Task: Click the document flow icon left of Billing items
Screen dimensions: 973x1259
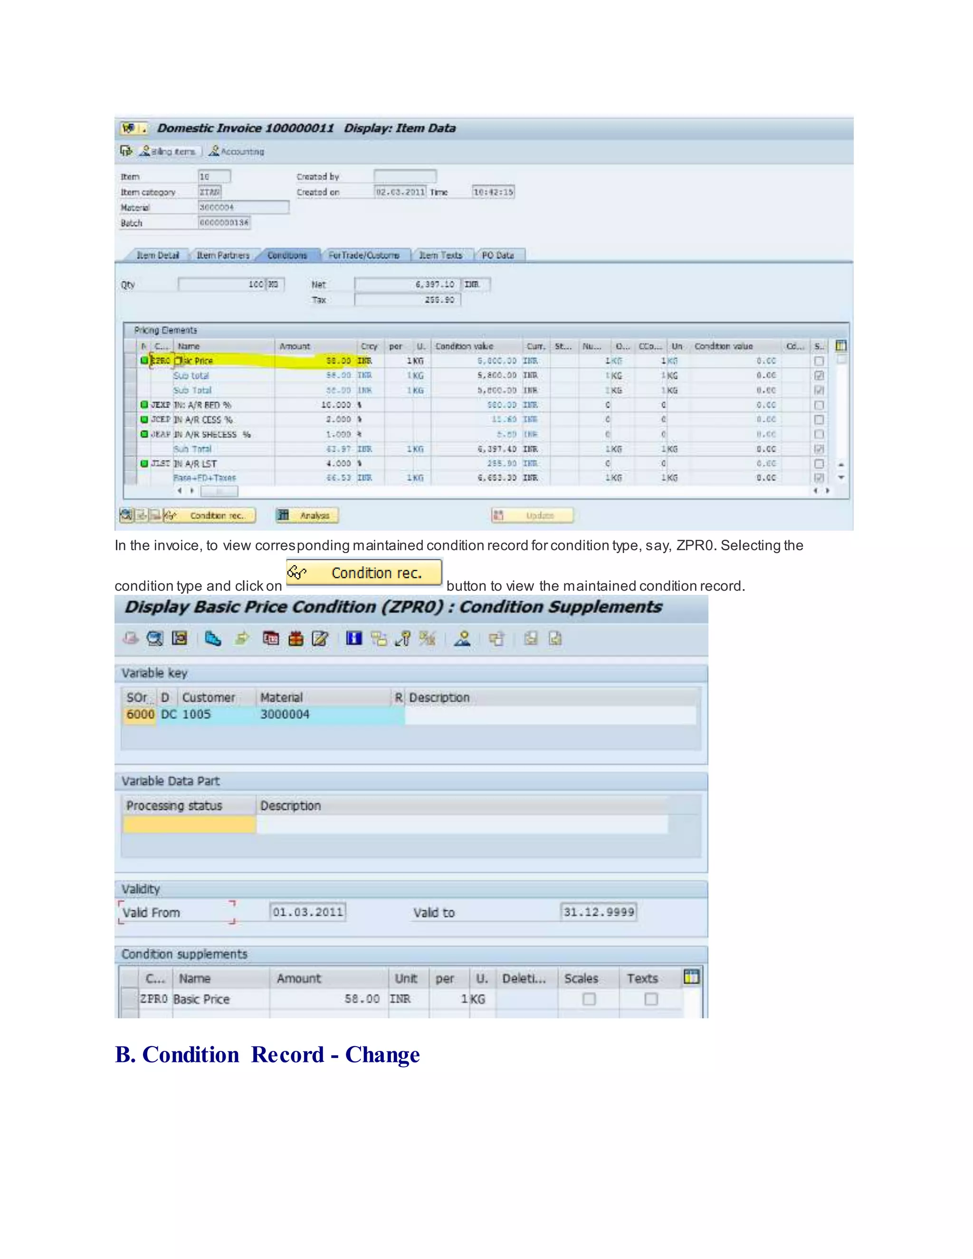Action: click(126, 151)
